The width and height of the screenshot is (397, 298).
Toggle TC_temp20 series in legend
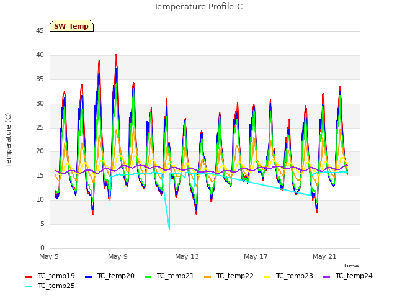pyautogui.click(x=110, y=276)
